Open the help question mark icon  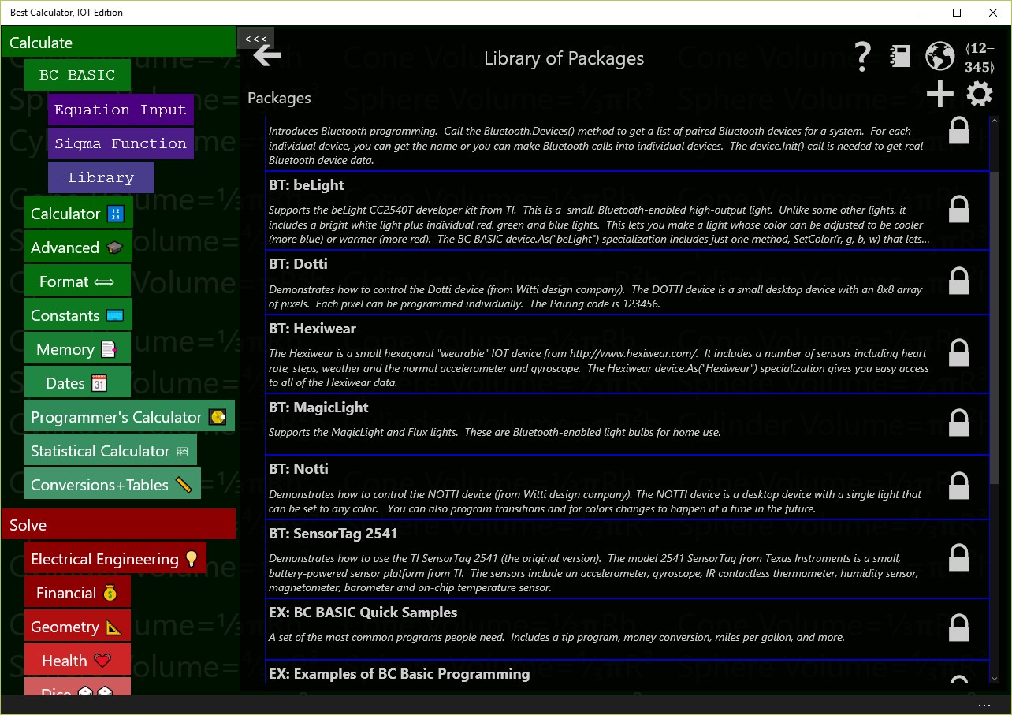pos(863,57)
